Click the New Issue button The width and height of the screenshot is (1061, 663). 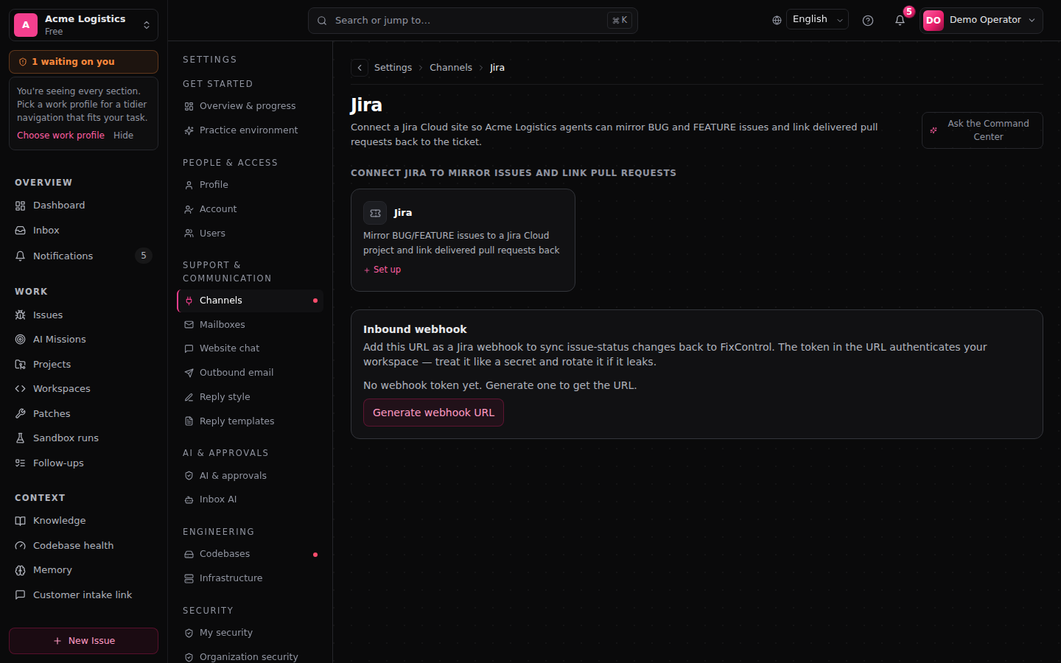pos(83,641)
